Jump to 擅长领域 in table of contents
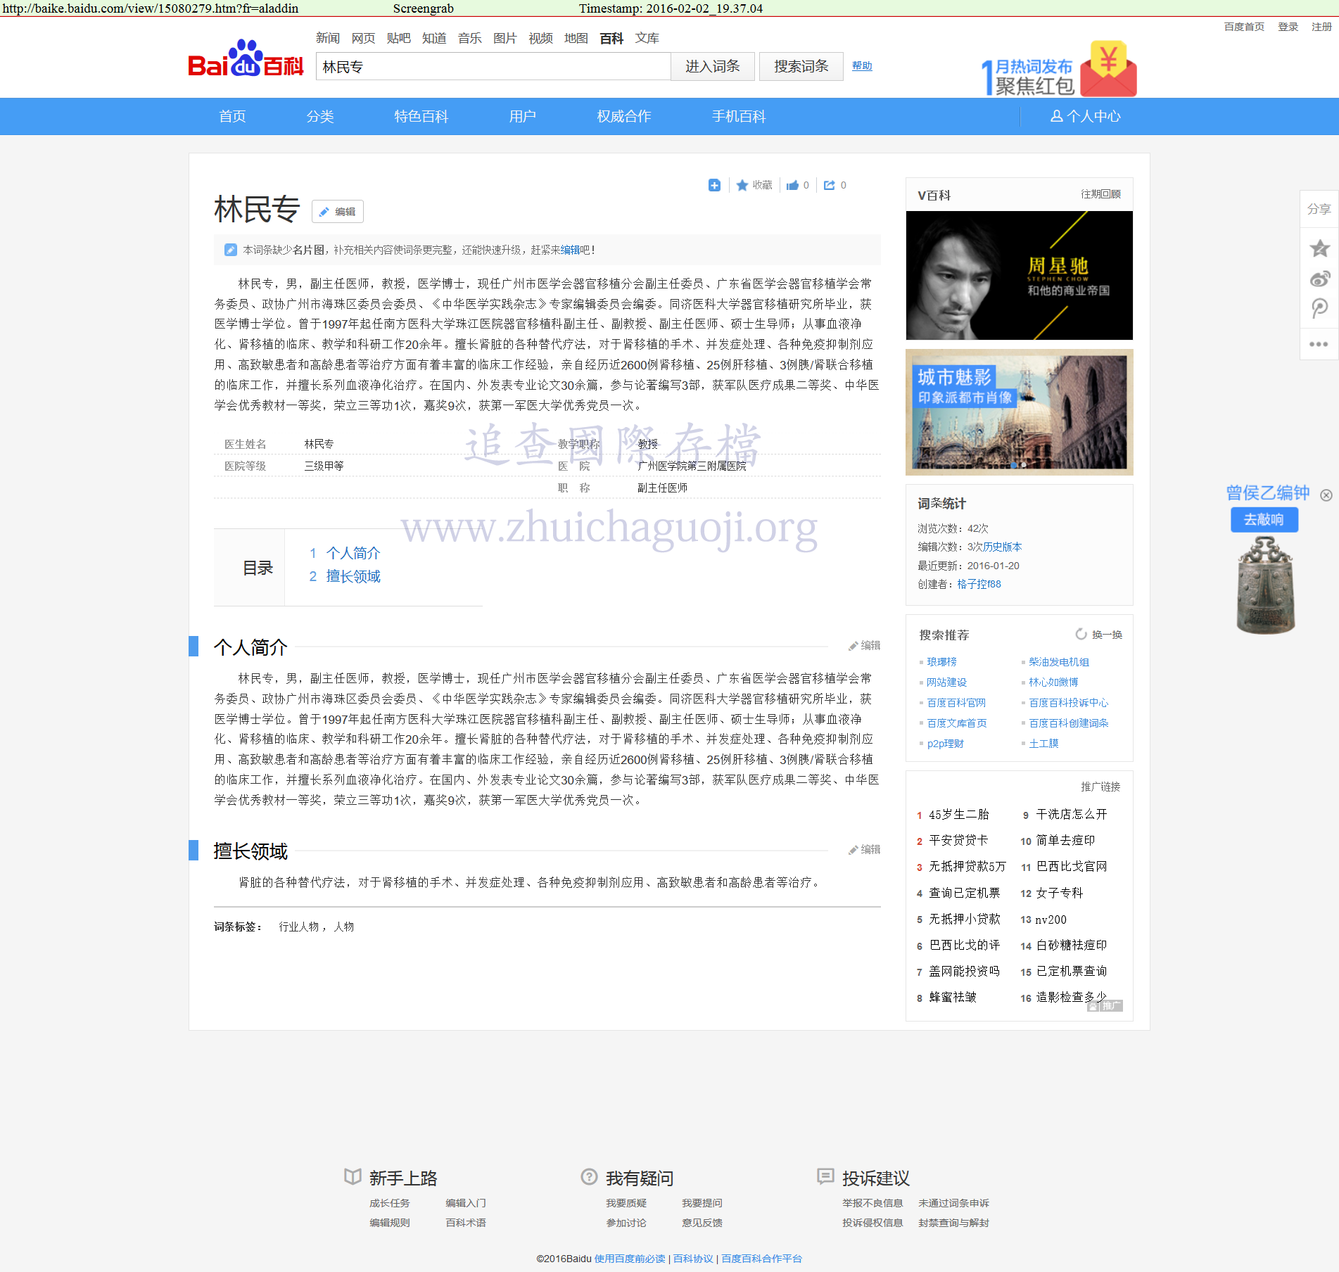Image resolution: width=1339 pixels, height=1272 pixels. (353, 576)
